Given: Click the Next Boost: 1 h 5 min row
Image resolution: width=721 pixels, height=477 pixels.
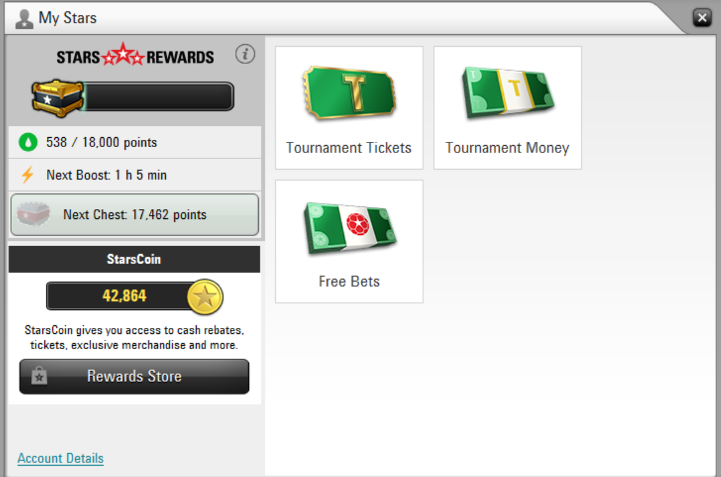Looking at the screenshot, I should 135,175.
